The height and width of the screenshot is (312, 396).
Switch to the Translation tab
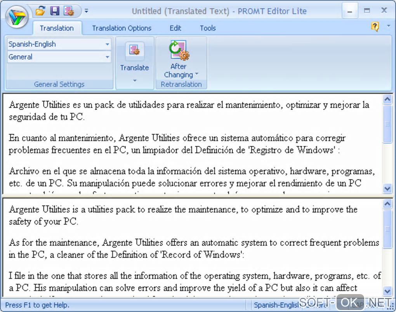point(57,28)
